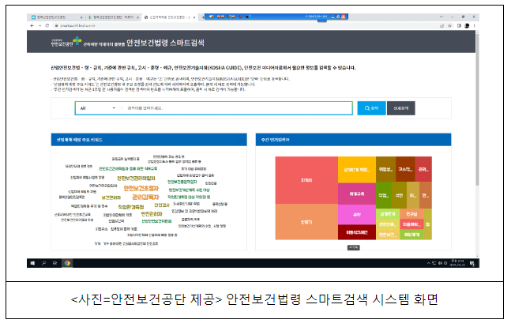Image resolution: width=511 pixels, height=327 pixels.
Task: Click the search keyword input field
Action: [x=237, y=108]
